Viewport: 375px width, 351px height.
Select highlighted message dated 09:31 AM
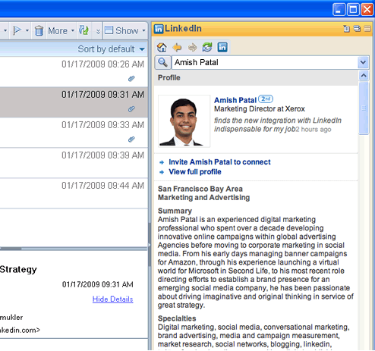pyautogui.click(x=74, y=102)
